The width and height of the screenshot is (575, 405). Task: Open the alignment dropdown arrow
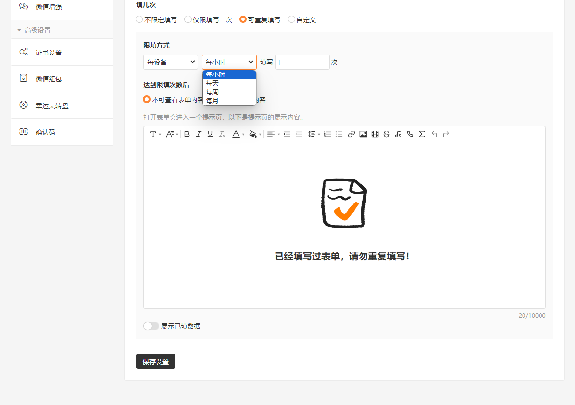279,135
